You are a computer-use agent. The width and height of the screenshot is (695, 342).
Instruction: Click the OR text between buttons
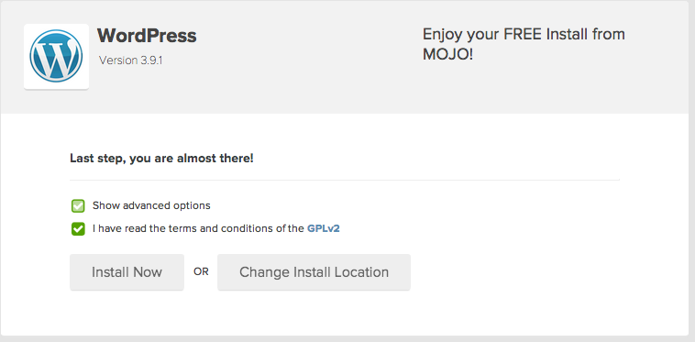pos(201,272)
